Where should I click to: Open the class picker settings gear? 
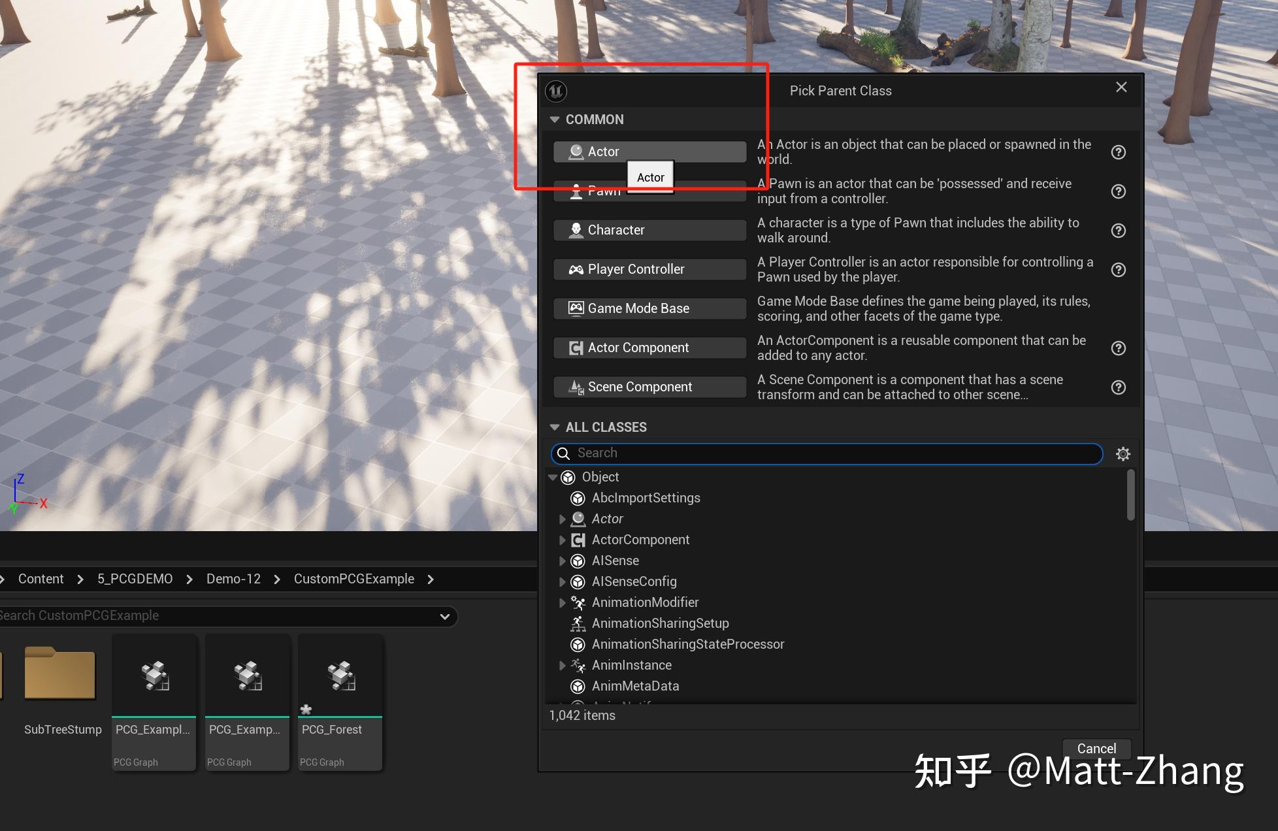coord(1123,453)
